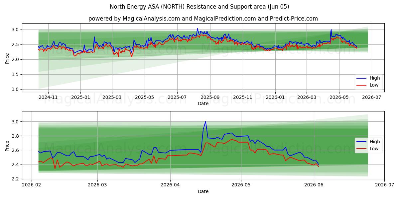Click the '2026-07' x-axis label in top chart
Screen dimensions: 399x199
(372, 97)
